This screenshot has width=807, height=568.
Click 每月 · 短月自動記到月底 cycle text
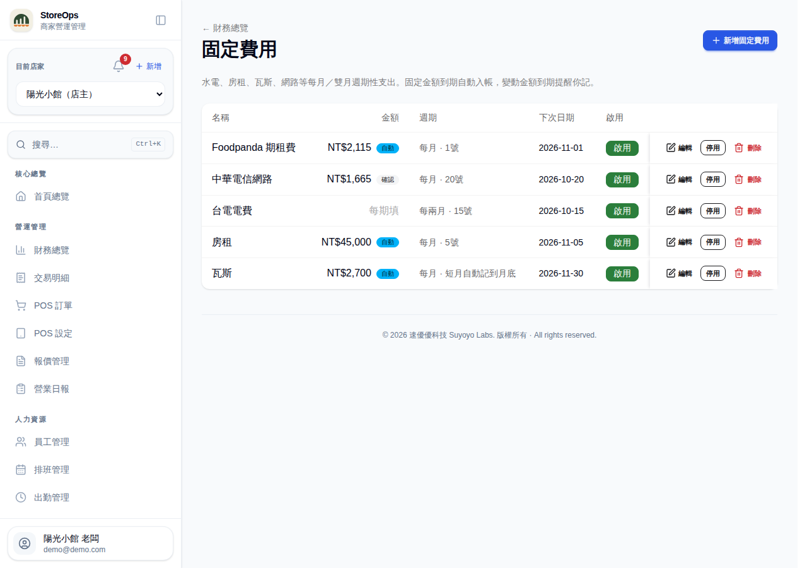click(467, 273)
